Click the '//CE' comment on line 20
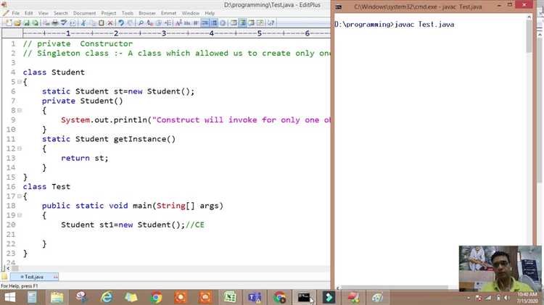This screenshot has width=544, height=305. coord(195,225)
